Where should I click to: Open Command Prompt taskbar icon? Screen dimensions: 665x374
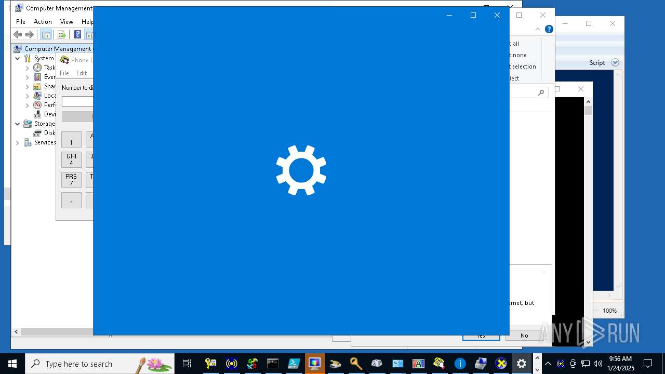[273, 364]
